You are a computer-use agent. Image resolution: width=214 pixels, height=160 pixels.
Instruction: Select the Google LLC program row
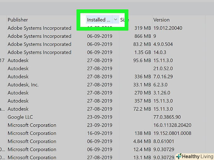(20, 117)
